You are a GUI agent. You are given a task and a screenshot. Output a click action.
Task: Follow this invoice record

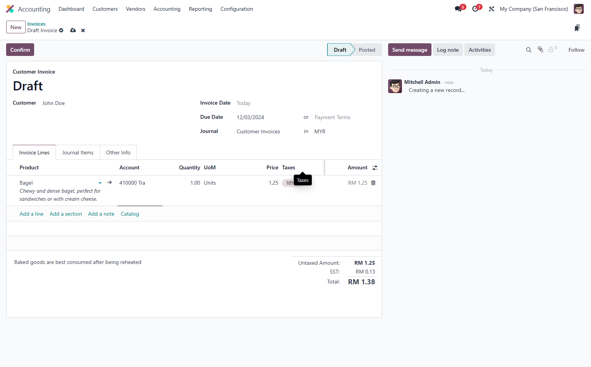click(576, 50)
